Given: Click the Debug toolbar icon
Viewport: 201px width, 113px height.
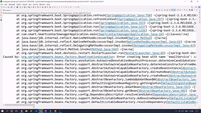Looking at the screenshot, I should point(20,7).
